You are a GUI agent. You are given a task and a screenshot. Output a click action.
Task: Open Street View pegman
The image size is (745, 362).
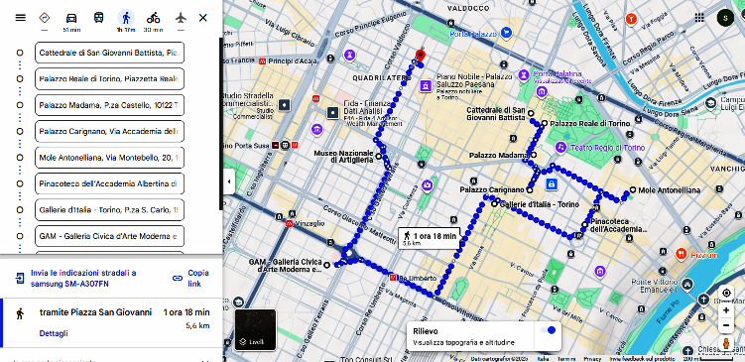726,343
